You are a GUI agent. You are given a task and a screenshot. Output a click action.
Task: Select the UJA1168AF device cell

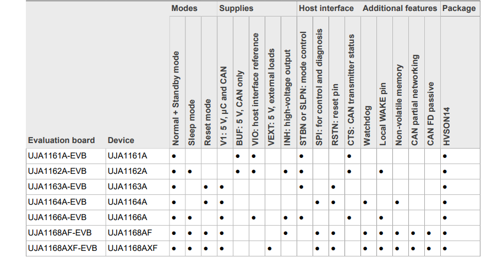[x=130, y=233]
